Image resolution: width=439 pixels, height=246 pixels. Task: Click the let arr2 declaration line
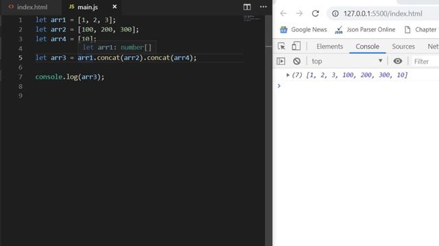pyautogui.click(x=87, y=29)
